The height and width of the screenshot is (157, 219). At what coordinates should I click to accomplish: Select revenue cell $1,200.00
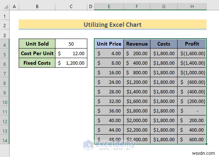click(x=137, y=82)
